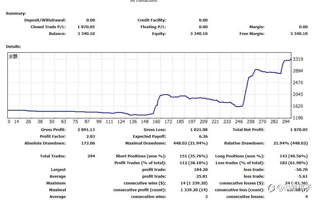Screen dimensions: 314x200
Task: Click the Floating P/L value 0.00
Action: (203, 27)
